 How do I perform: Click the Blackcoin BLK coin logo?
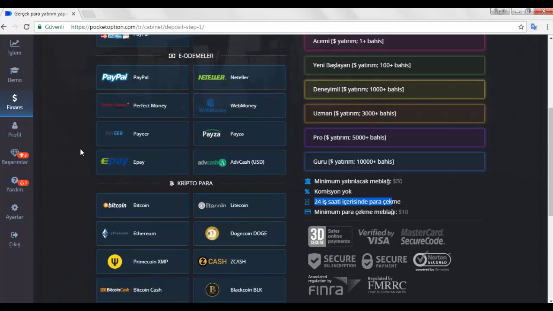coord(212,290)
